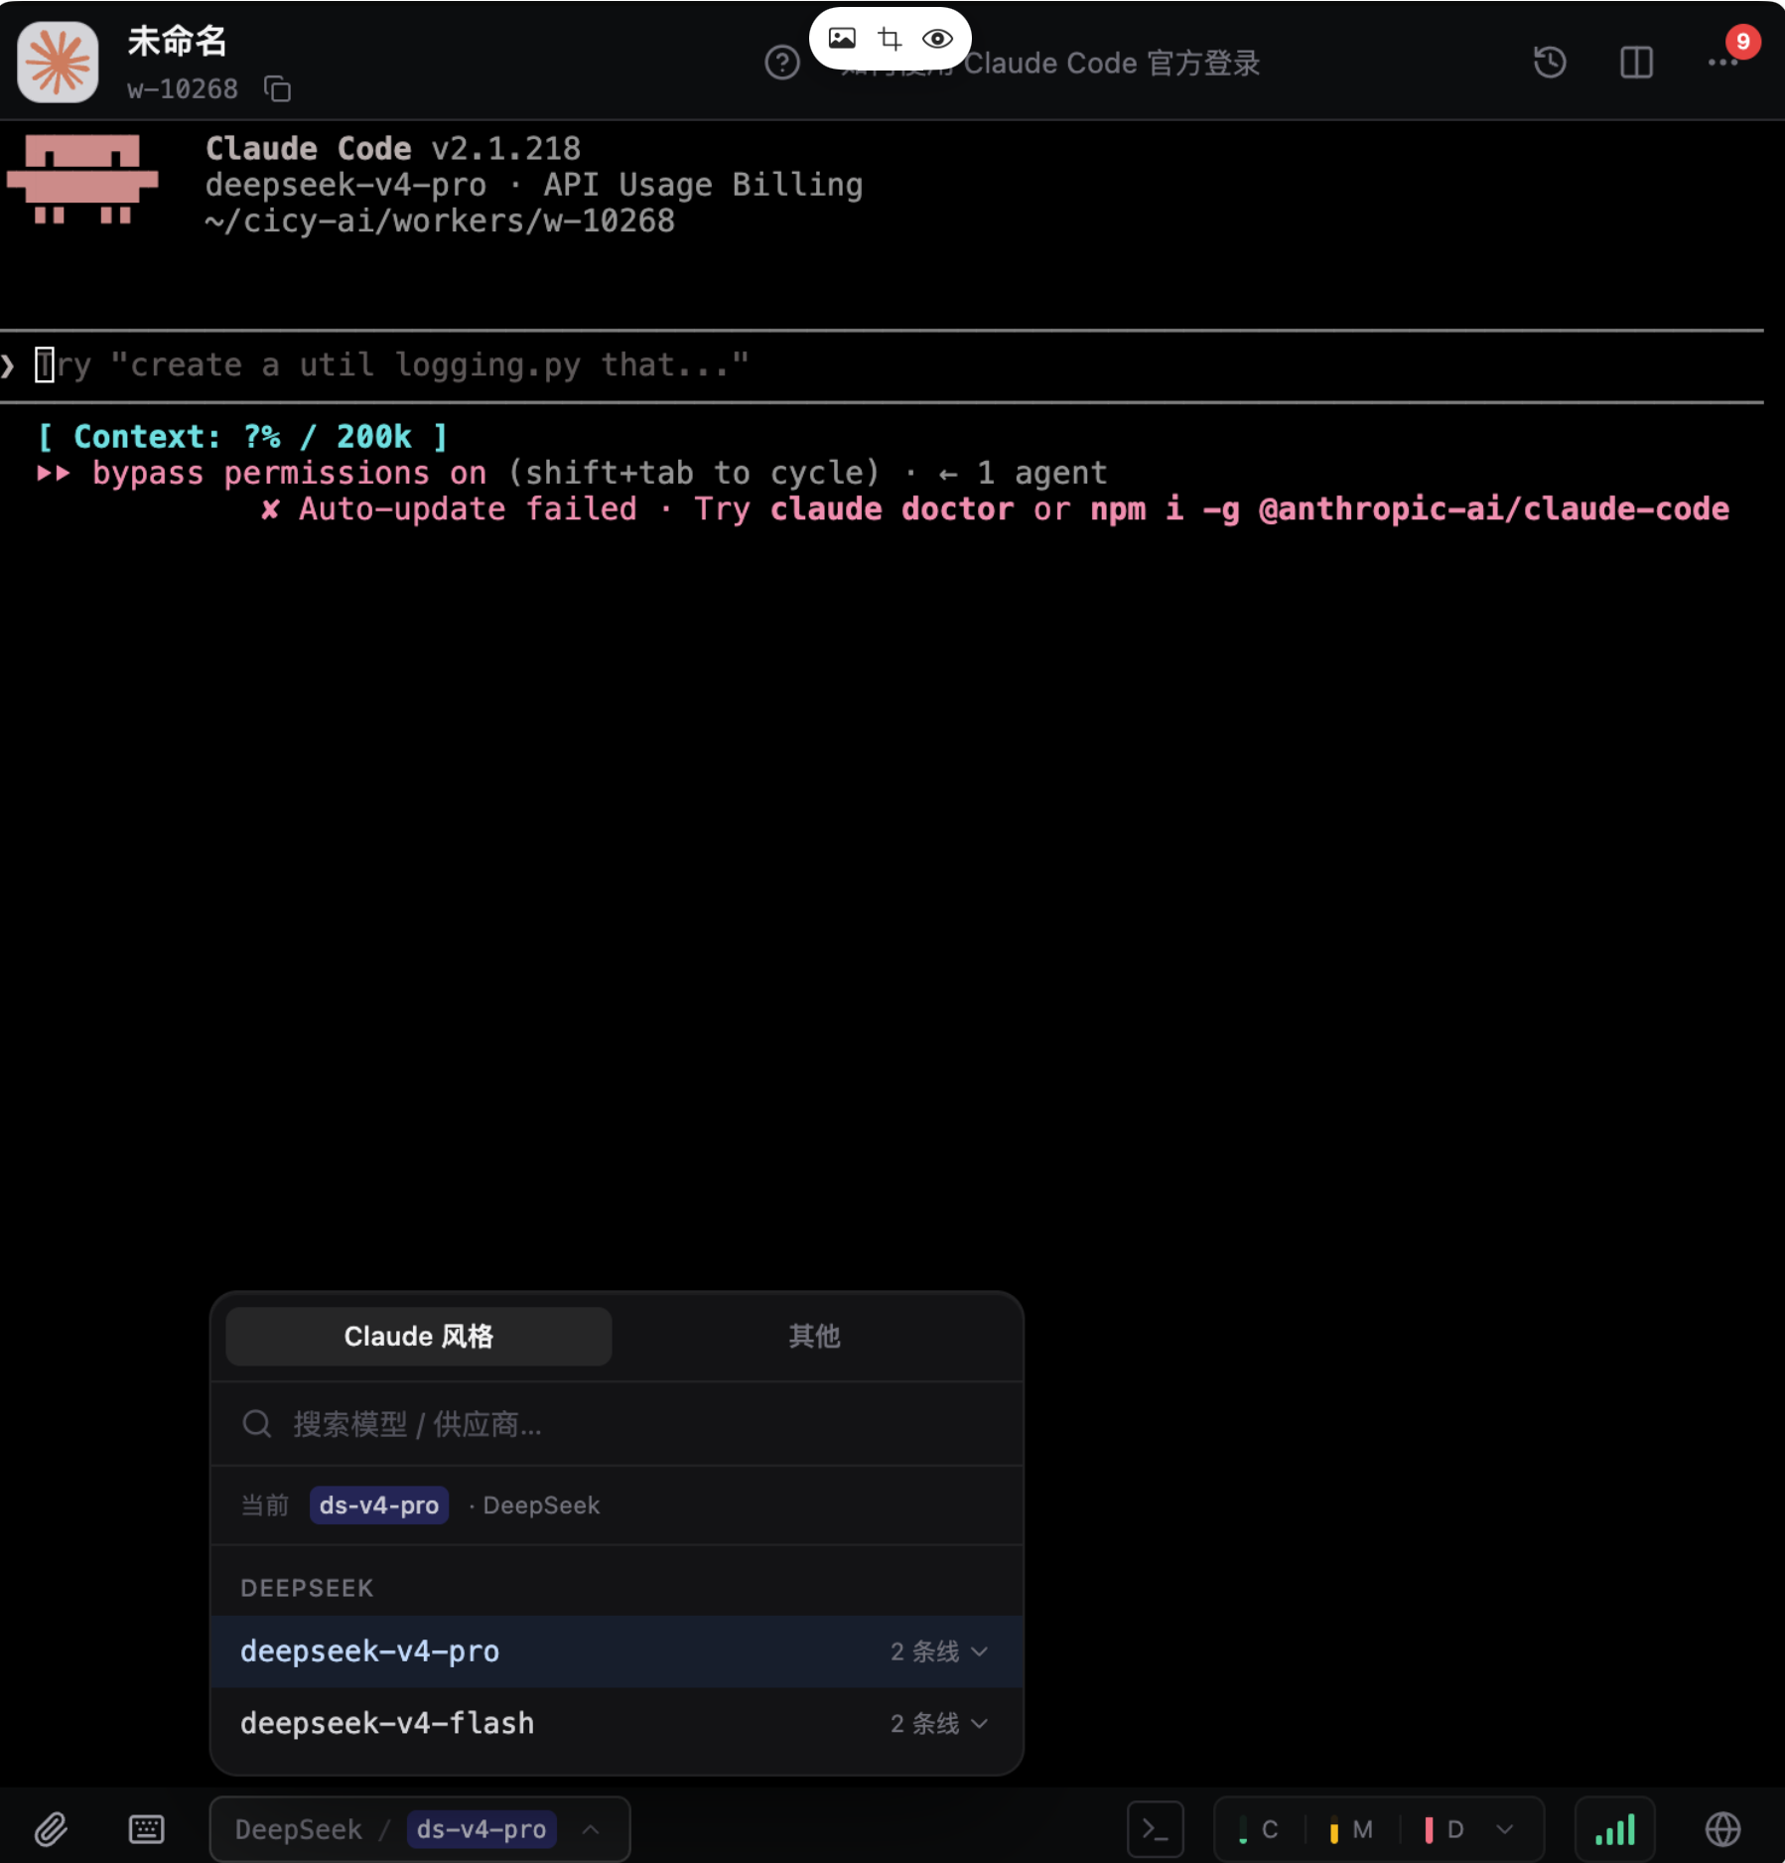
Task: Click the Claude Code 官方登录 link
Action: tap(1112, 63)
